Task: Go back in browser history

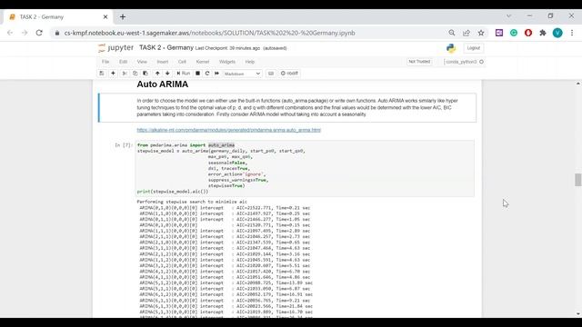Action: coord(10,33)
